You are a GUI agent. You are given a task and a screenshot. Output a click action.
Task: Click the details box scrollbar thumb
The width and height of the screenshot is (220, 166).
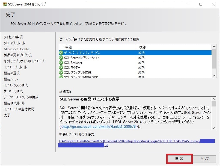(213, 104)
